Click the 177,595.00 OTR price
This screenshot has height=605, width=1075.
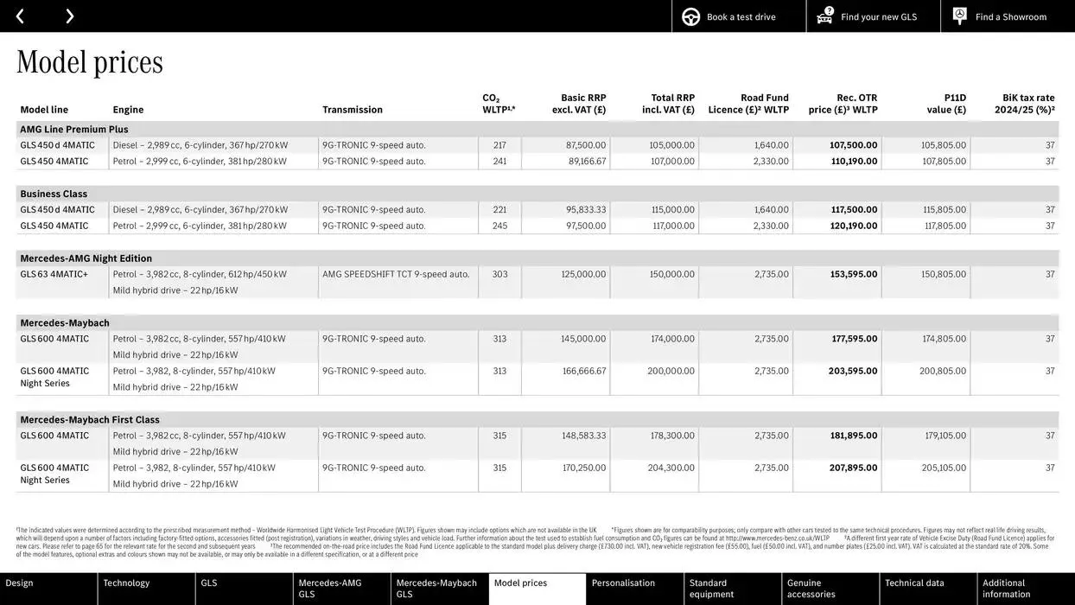[x=855, y=340]
